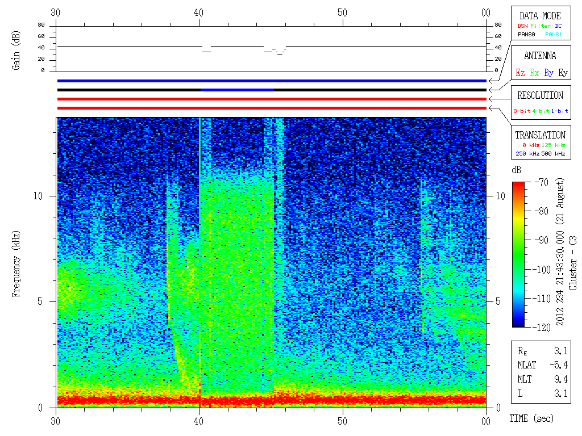This screenshot has width=582, height=436.
Task: Select the Filter entry in Data Mode
Action: click(x=539, y=26)
